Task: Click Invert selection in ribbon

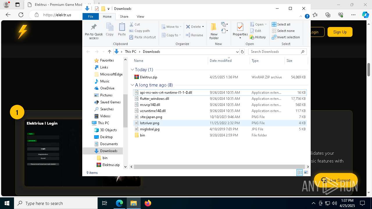Action: [x=286, y=37]
